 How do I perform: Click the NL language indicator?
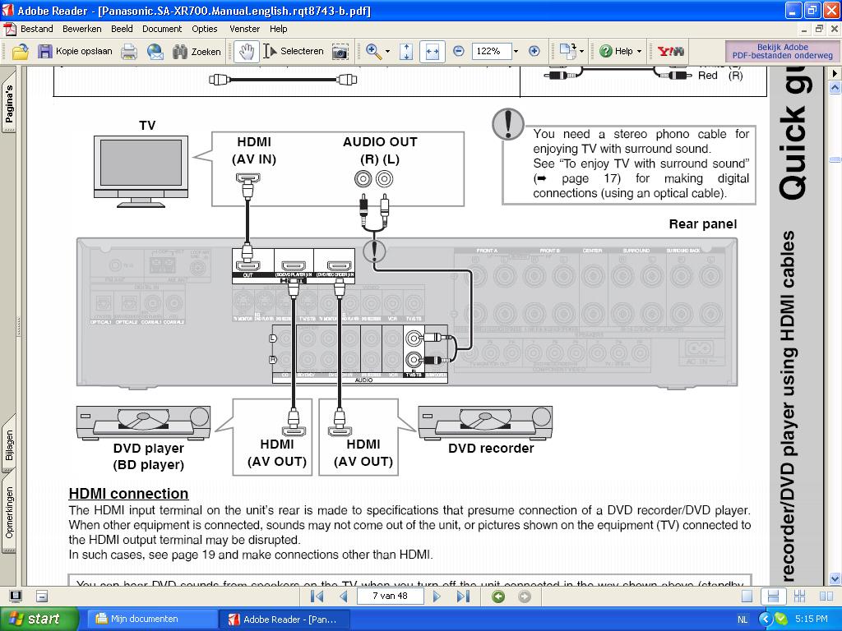[x=743, y=619]
